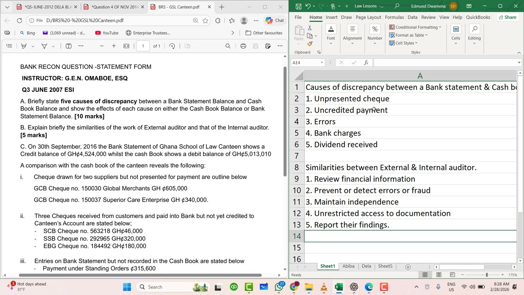Image resolution: width=524 pixels, height=295 pixels.
Task: Open the Excel File menu
Action: pos(298,17)
